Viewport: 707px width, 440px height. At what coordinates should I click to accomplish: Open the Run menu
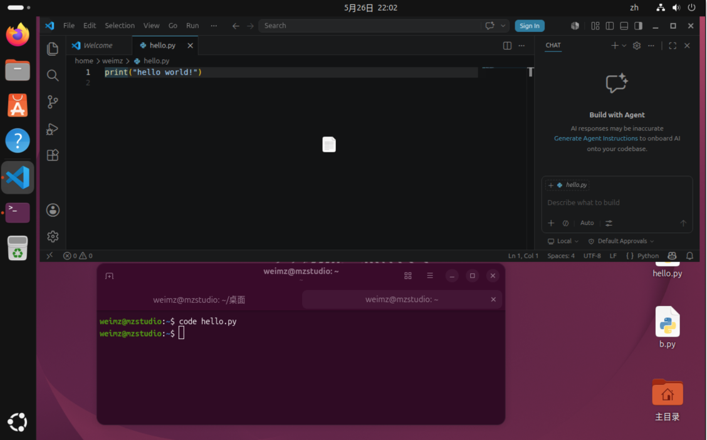[192, 26]
